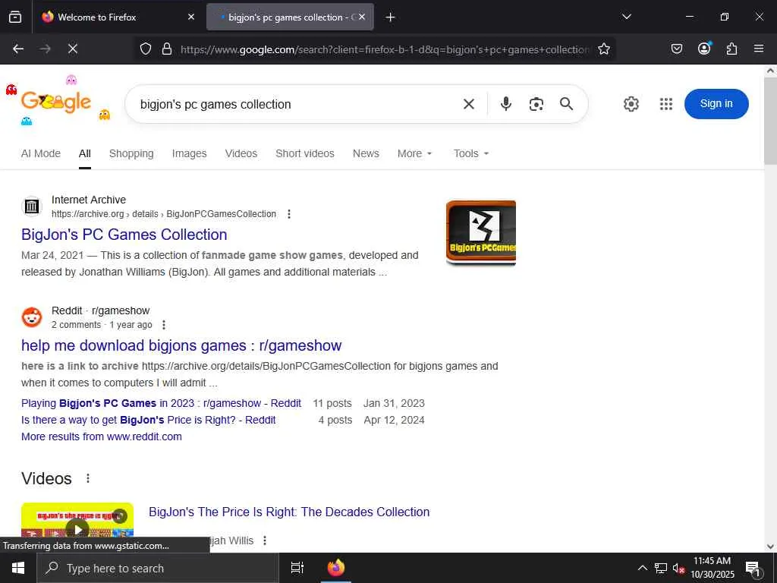Click the Reddit site icon
This screenshot has width=777, height=583.
(32, 317)
